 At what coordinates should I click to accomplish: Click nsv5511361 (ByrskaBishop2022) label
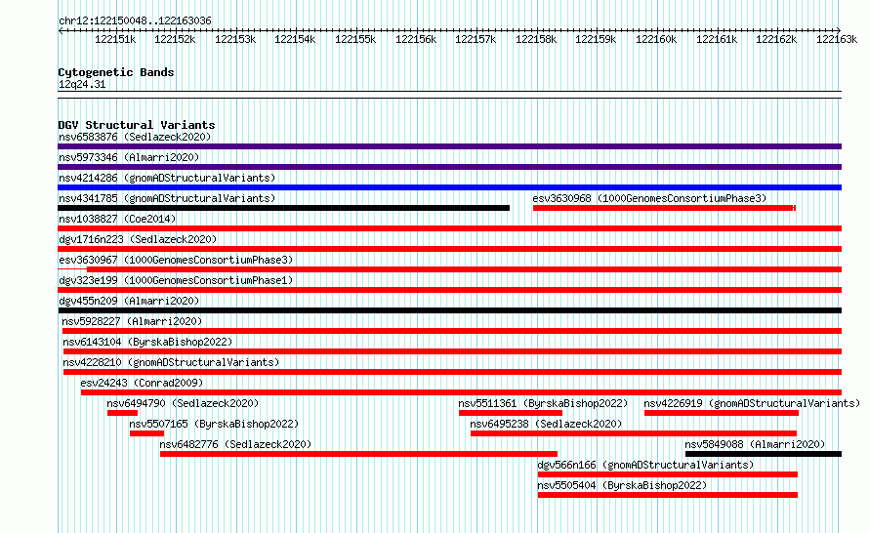(543, 403)
